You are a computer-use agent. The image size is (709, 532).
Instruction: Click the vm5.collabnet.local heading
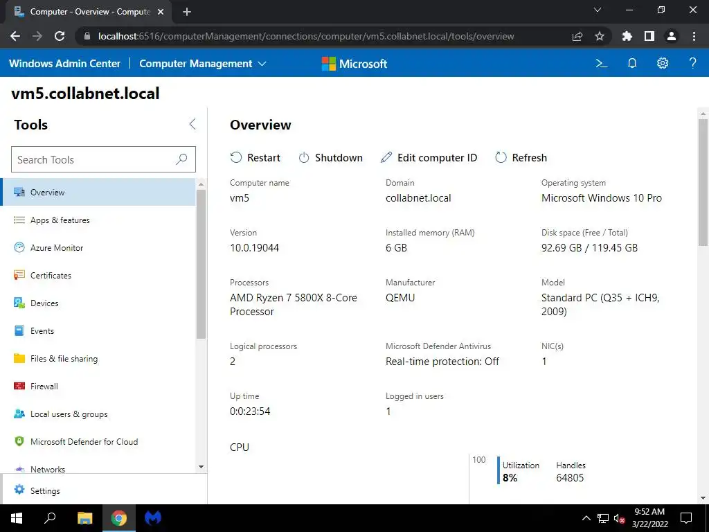coord(85,94)
